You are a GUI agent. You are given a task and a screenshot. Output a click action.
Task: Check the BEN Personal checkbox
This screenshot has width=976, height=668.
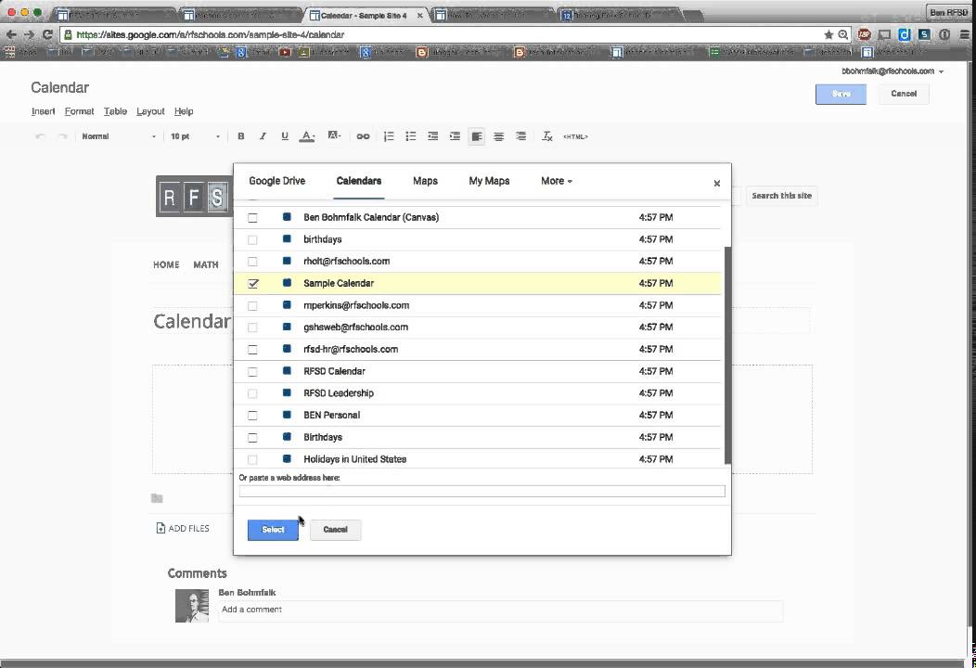coord(252,416)
